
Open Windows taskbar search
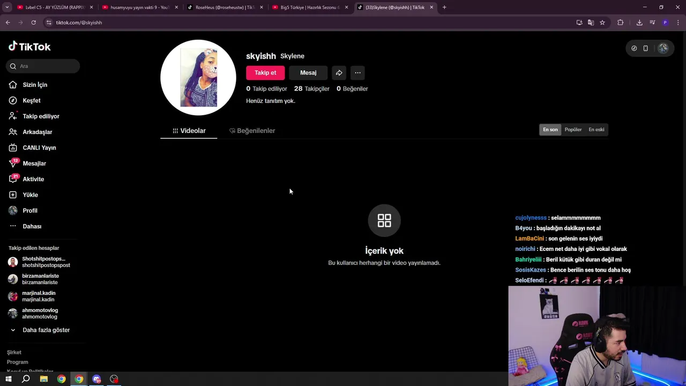(26, 379)
